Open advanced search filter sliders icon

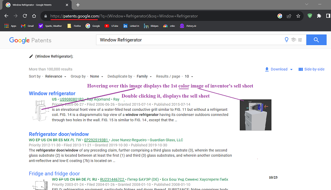click(x=300, y=40)
